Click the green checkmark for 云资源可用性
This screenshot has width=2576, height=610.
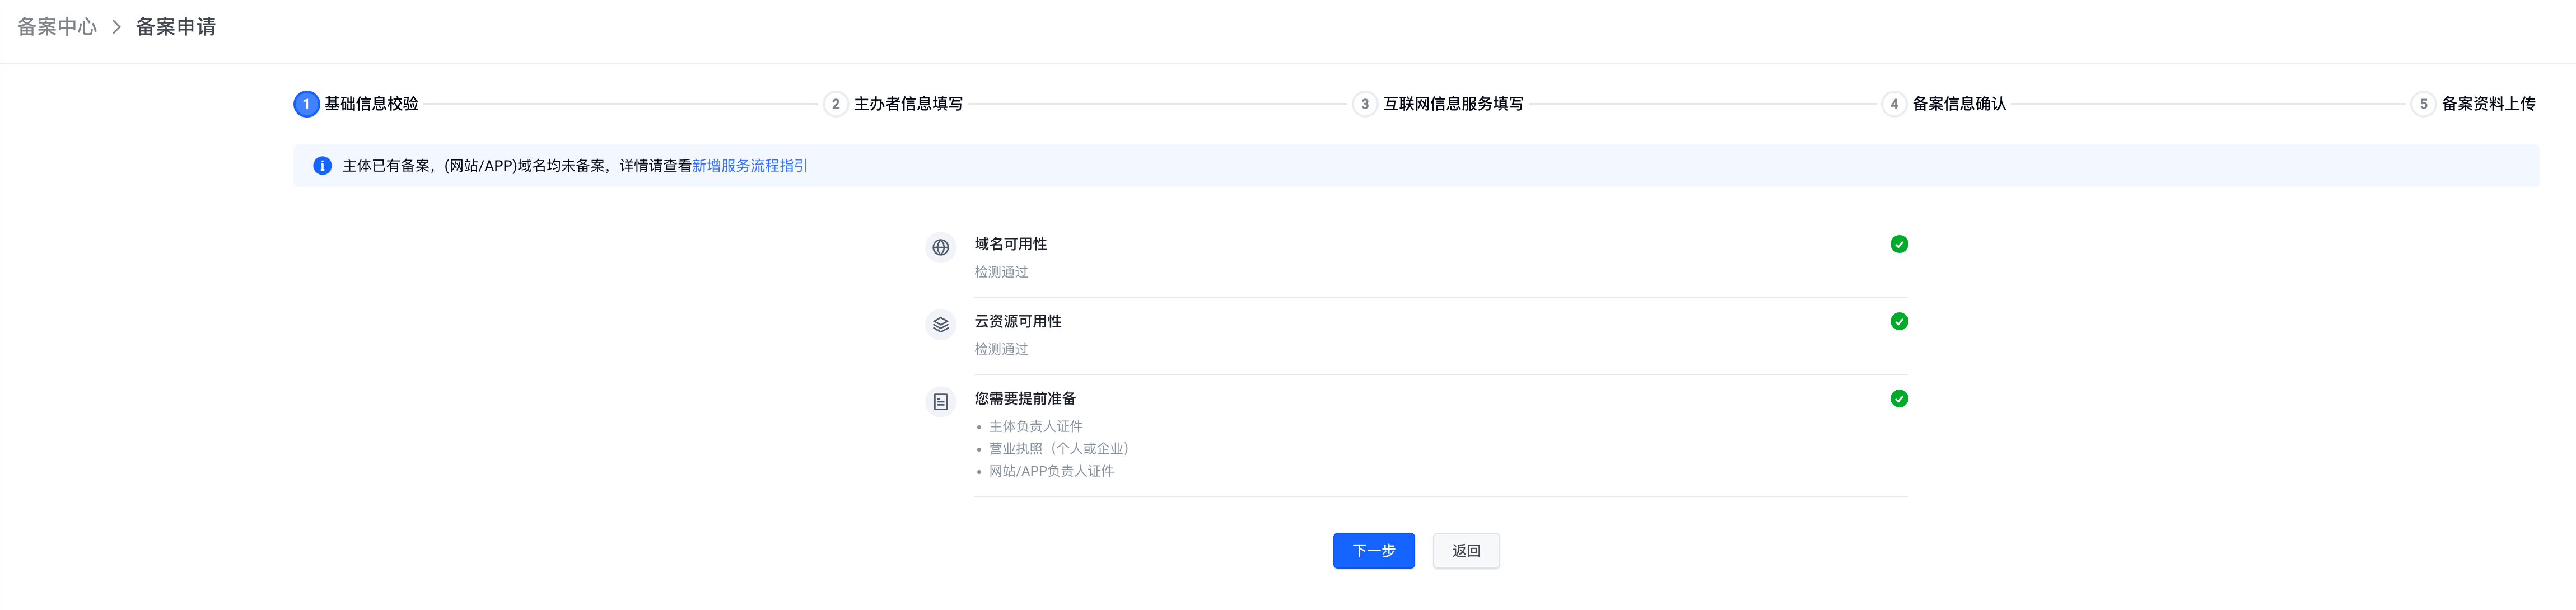point(1898,321)
